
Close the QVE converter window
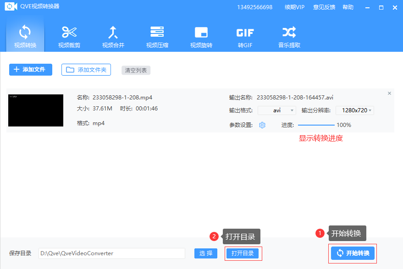pos(395,8)
